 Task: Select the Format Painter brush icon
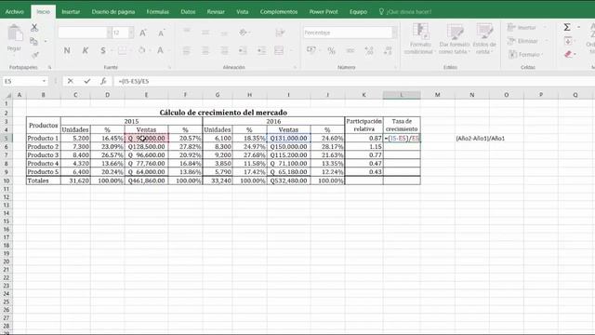pos(34,55)
